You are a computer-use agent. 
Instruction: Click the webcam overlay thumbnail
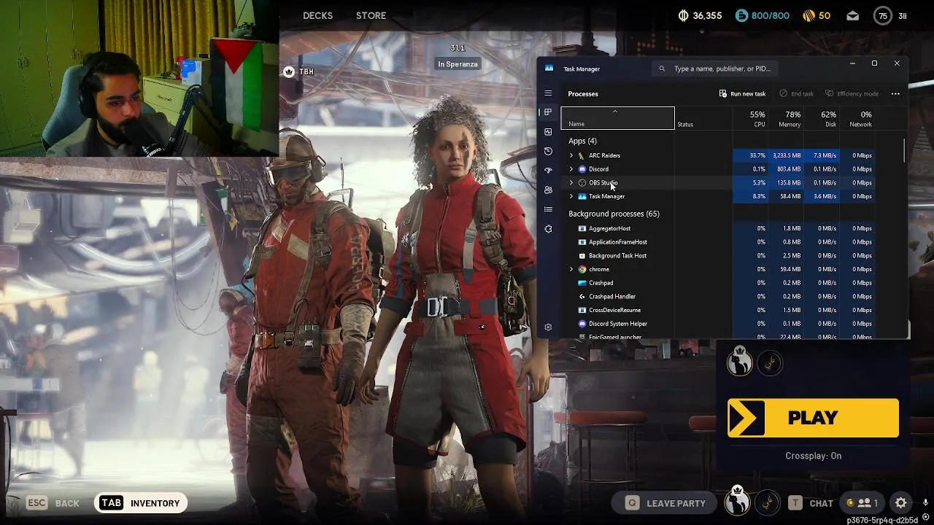pyautogui.click(x=139, y=78)
